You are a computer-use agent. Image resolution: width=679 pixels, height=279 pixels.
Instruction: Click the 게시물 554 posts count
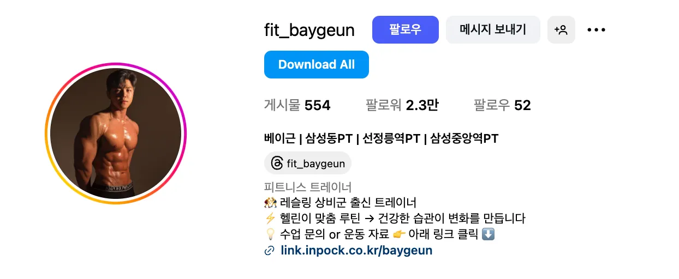click(297, 105)
